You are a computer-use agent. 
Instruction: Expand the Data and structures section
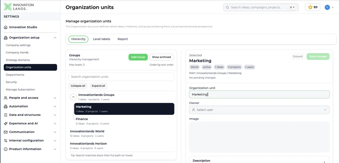point(55,115)
